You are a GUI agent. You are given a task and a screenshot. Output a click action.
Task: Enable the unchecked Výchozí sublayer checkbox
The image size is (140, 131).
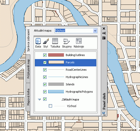[x=51, y=106]
